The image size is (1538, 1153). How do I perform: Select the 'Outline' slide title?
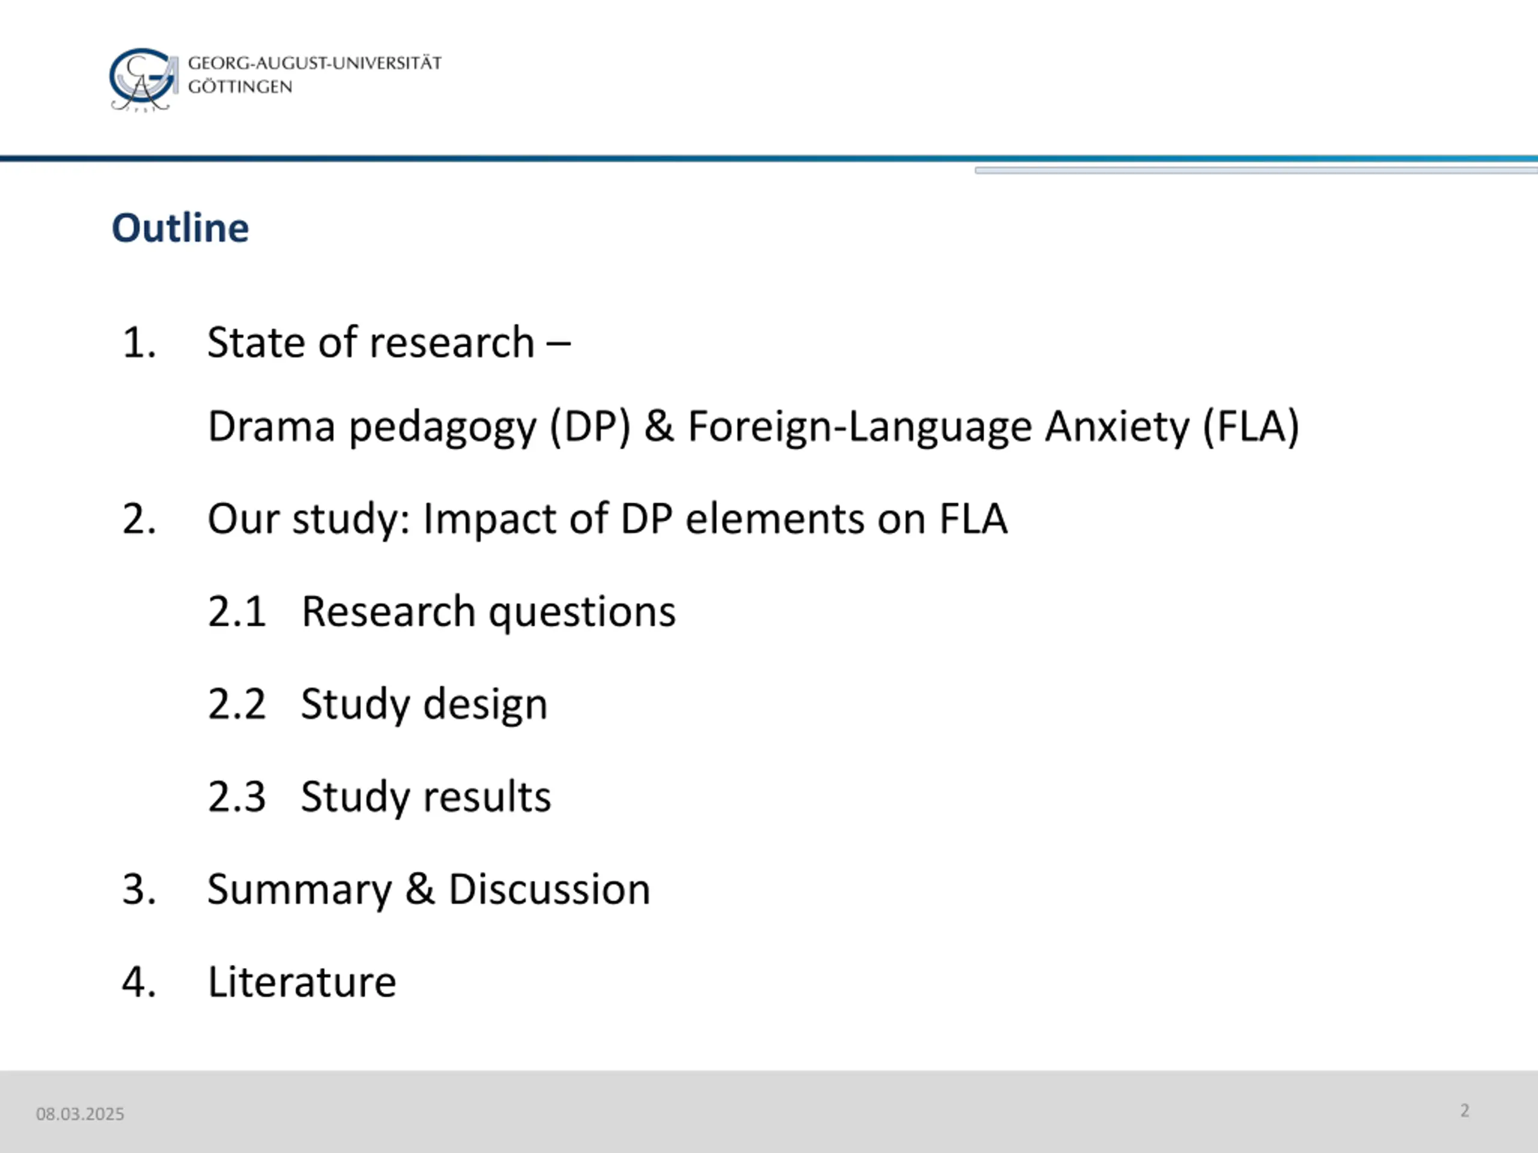click(x=180, y=228)
